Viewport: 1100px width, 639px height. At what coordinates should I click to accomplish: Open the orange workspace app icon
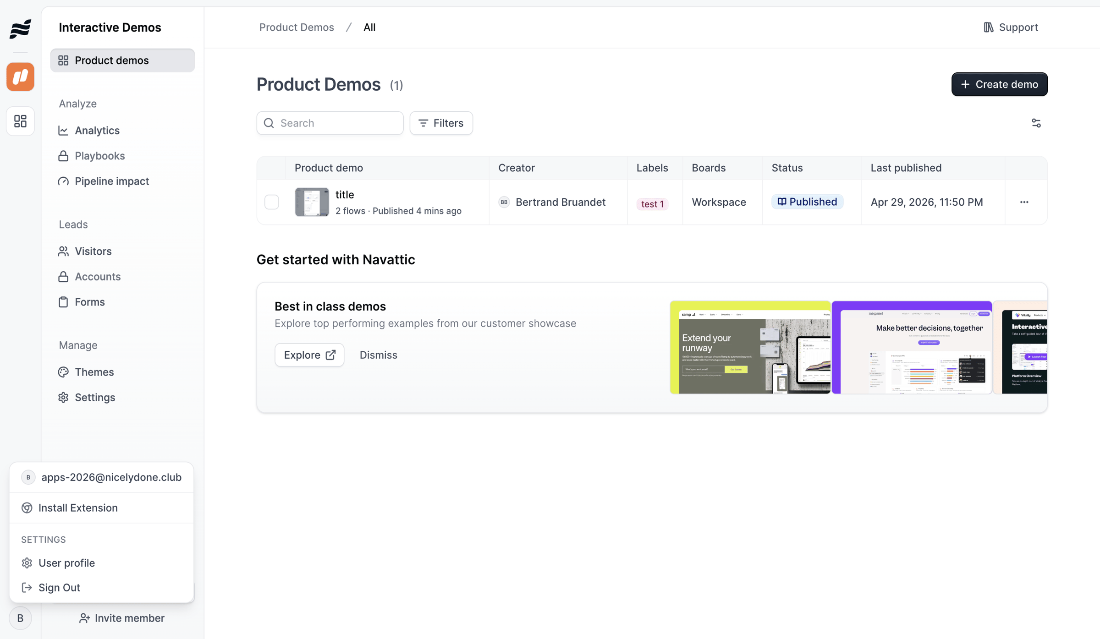tap(20, 76)
